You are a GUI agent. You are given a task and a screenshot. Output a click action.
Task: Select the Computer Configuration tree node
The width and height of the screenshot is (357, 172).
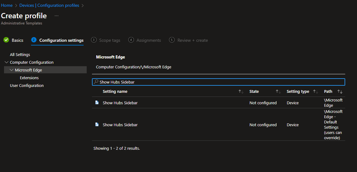[x=32, y=62]
